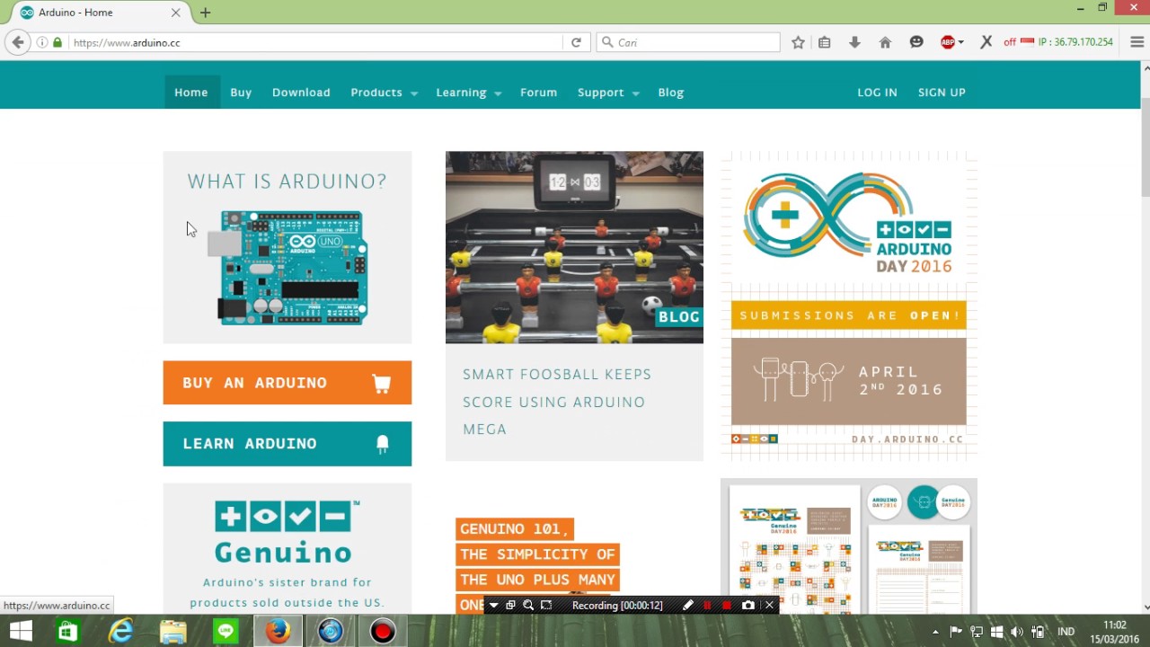Go back using the browser back arrow
1150x647 pixels.
click(17, 42)
